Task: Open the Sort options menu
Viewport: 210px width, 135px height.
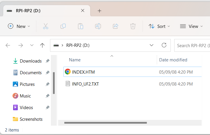Action: click(x=159, y=26)
